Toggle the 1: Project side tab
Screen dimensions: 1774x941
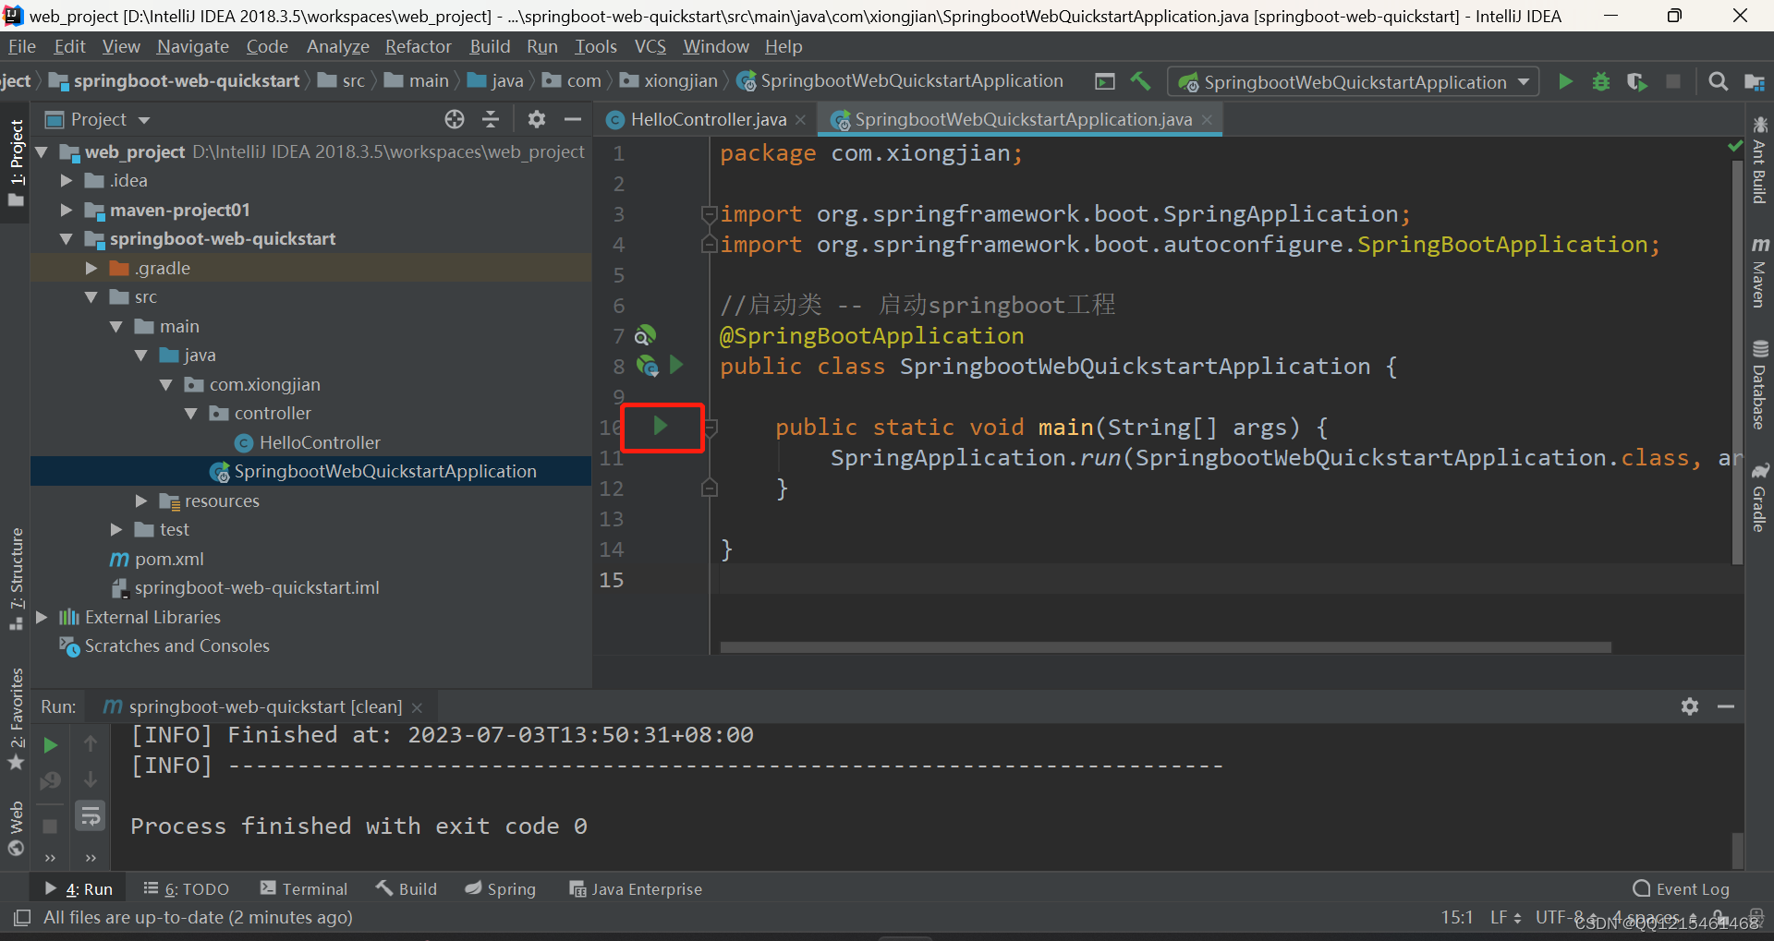16,163
